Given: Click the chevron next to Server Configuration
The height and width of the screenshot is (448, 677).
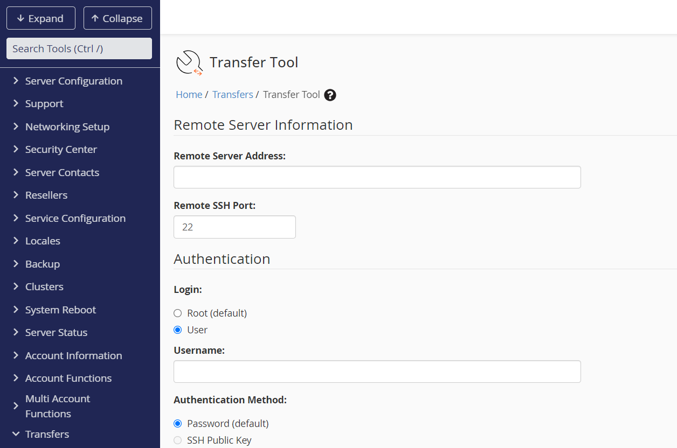Looking at the screenshot, I should click(x=16, y=81).
